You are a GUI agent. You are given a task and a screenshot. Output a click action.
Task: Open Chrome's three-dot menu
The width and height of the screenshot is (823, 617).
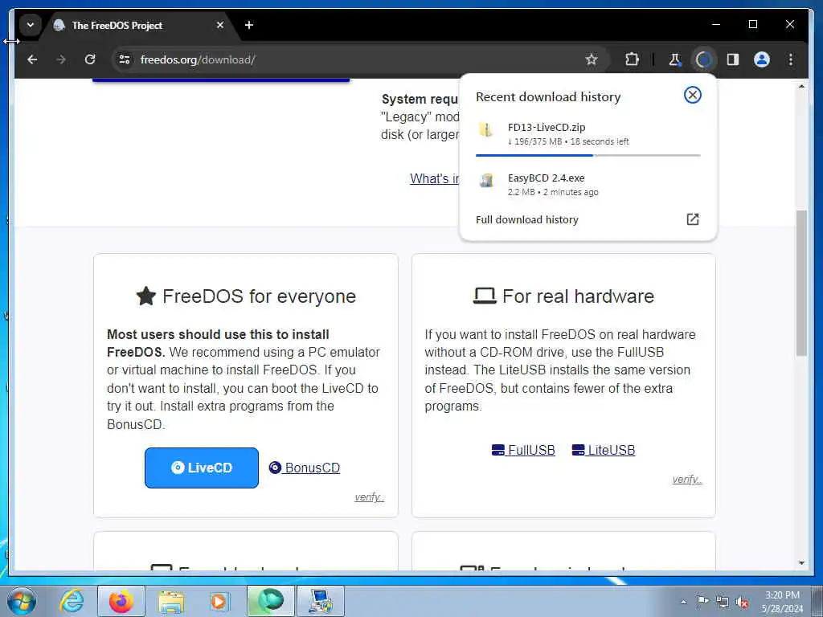click(791, 59)
